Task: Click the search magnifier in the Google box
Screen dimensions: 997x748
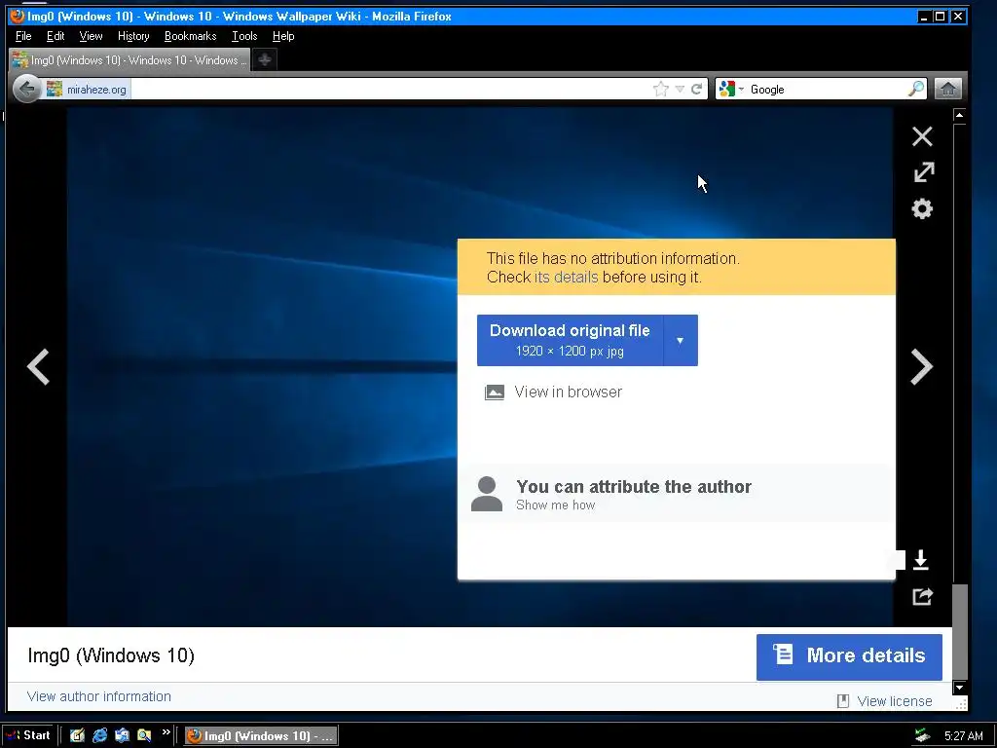Action: [x=915, y=89]
